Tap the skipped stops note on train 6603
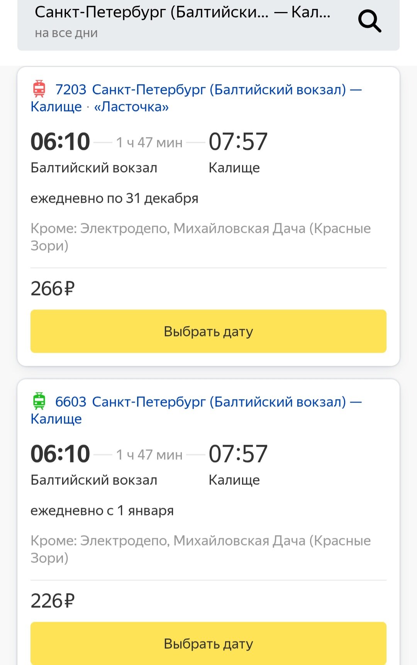The width and height of the screenshot is (417, 665). pyautogui.click(x=200, y=549)
